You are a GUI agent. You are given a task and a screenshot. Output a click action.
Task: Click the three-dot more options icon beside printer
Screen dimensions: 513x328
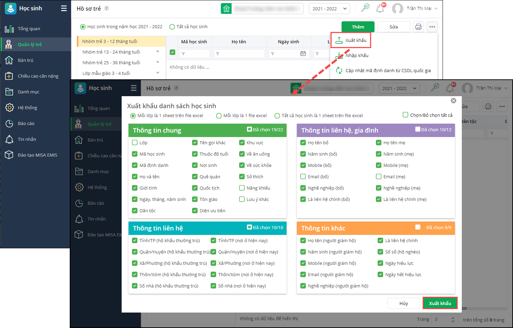coord(432,27)
